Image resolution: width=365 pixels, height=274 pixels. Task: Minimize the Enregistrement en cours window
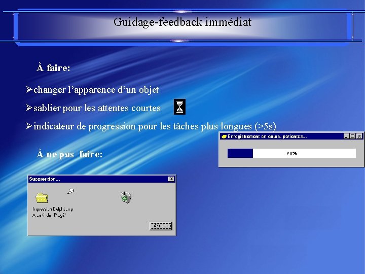[346, 136]
